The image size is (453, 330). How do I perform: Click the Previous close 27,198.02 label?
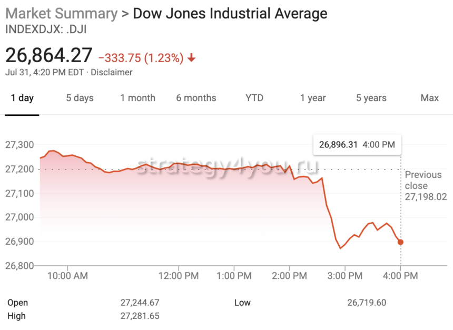pyautogui.click(x=423, y=186)
